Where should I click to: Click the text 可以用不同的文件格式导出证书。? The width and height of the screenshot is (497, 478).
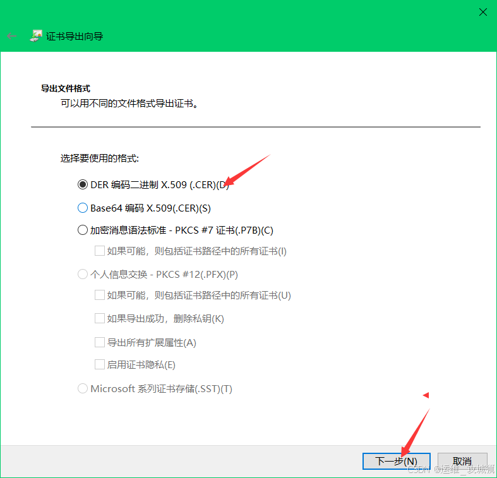129,104
